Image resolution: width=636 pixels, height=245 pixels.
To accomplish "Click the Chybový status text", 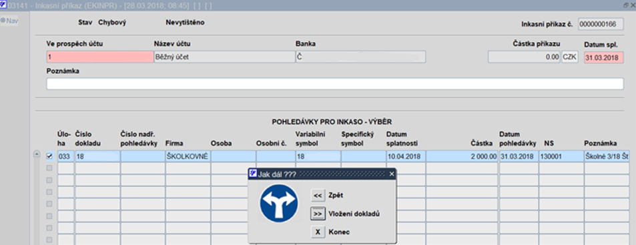I will (112, 23).
